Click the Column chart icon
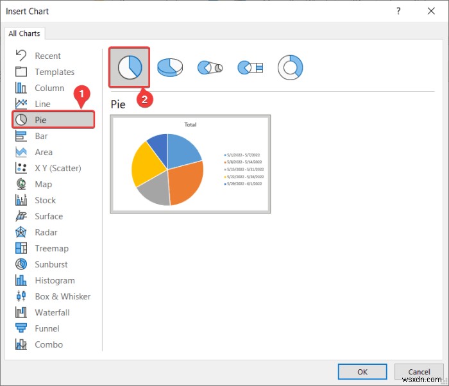449x386 pixels. (x=21, y=88)
